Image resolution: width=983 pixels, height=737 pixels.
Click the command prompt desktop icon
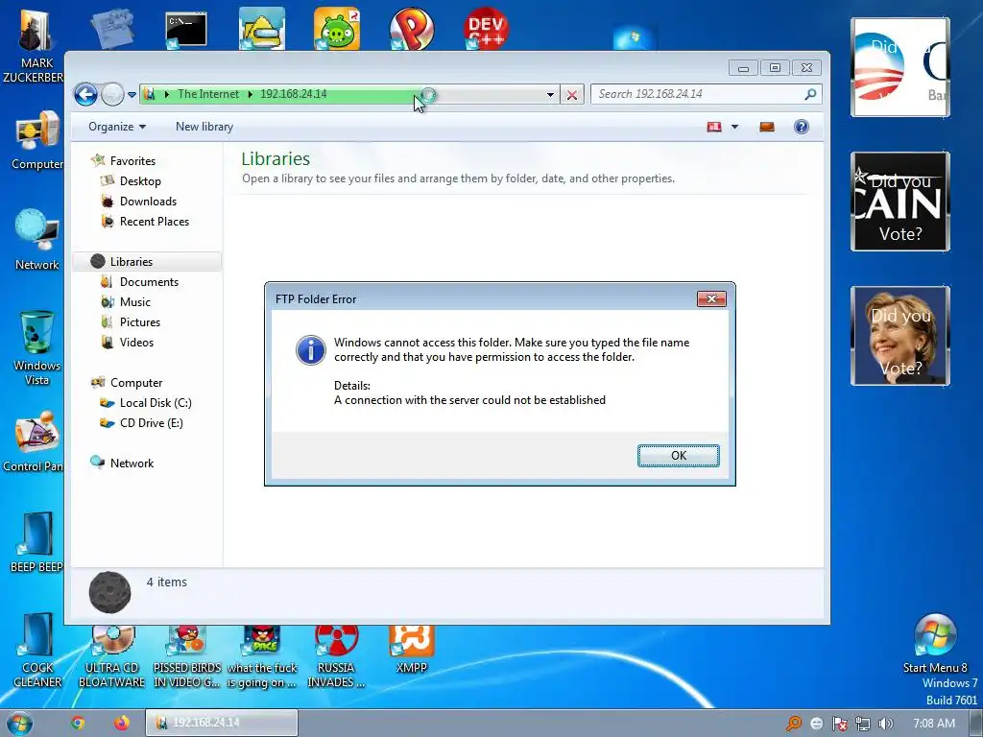(x=186, y=30)
